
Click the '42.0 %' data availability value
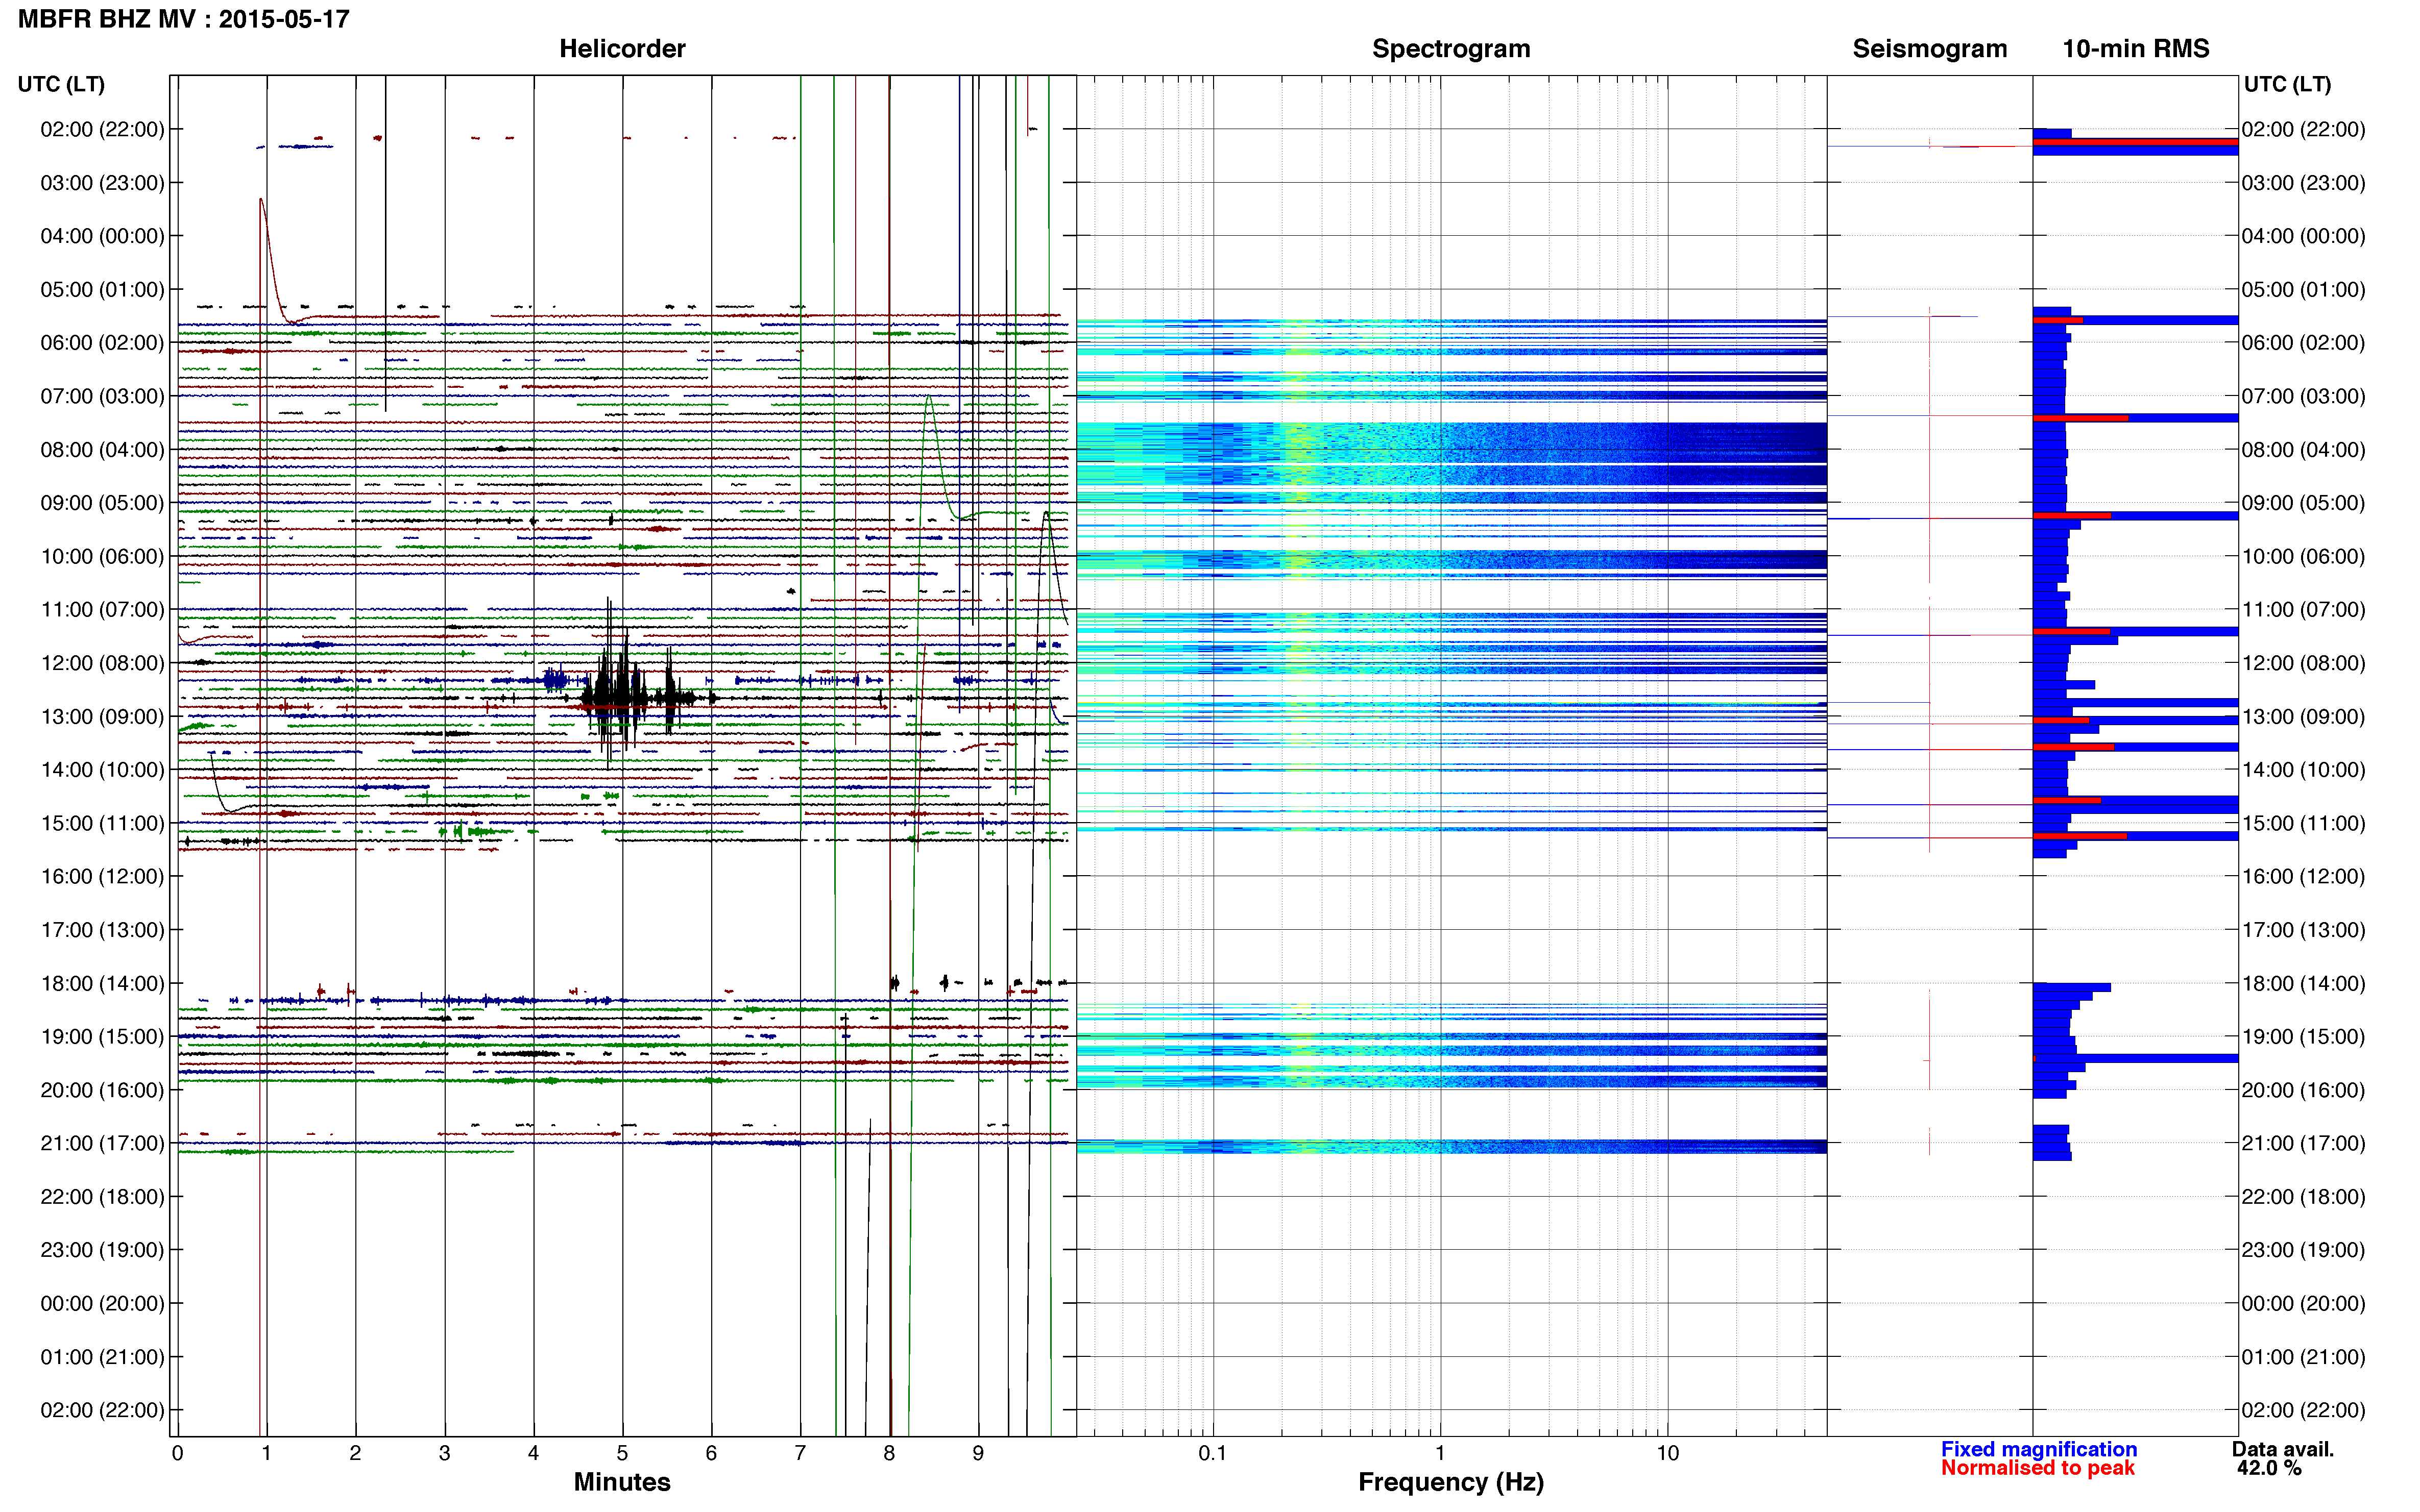click(2270, 1468)
